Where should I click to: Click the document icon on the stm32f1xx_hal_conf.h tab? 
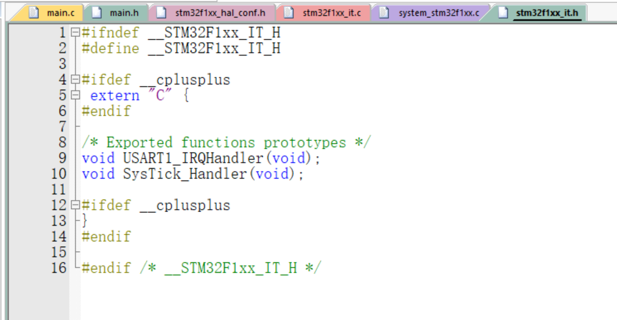(161, 13)
